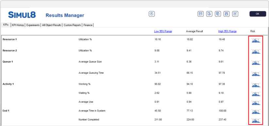Screen dimensions: 269x126
Task: Click average result value 224.60
Action: pyautogui.click(x=191, y=119)
